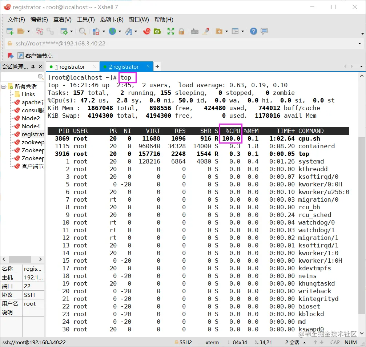366x347 pixels.
Task: Open the 编辑(E) menu
Action: (39, 20)
